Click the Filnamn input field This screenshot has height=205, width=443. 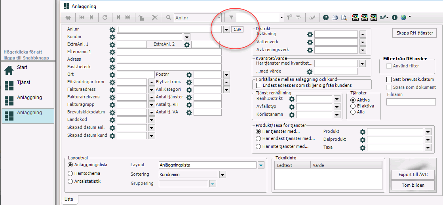[411, 102]
